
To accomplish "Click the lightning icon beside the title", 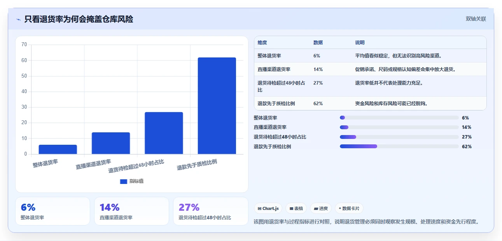I will click(x=18, y=19).
